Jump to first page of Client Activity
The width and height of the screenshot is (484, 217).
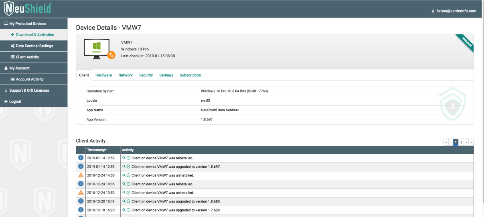446,142
